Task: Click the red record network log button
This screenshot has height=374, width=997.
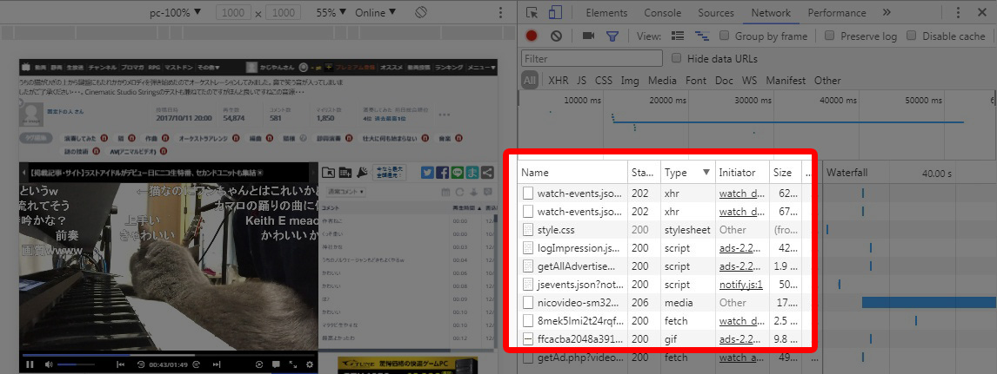Action: click(532, 36)
